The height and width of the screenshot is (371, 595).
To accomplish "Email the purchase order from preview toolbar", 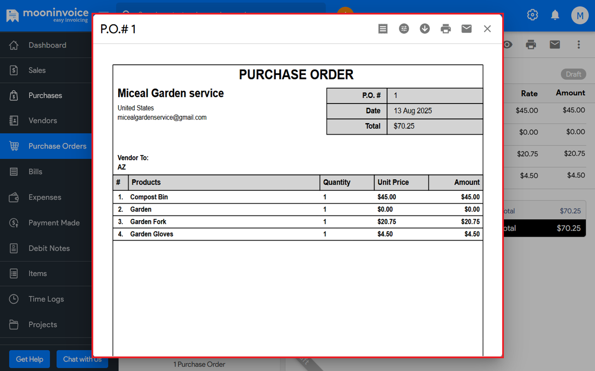I will 466,29.
